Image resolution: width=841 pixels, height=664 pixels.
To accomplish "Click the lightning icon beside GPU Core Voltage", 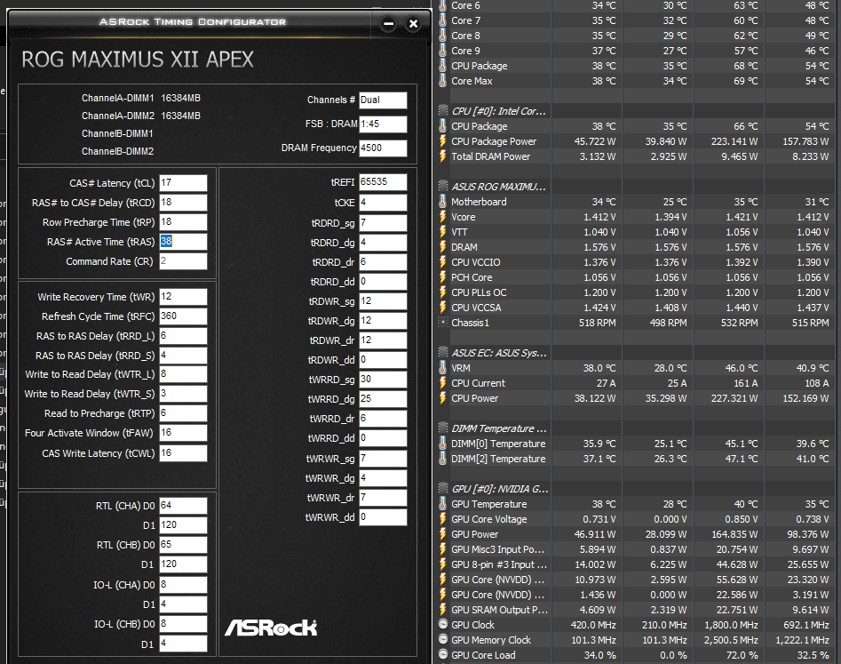I will pos(442,519).
